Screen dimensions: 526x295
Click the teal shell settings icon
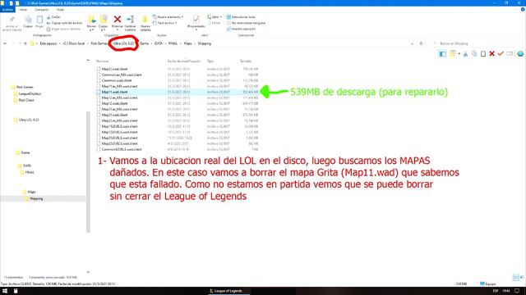point(520,53)
